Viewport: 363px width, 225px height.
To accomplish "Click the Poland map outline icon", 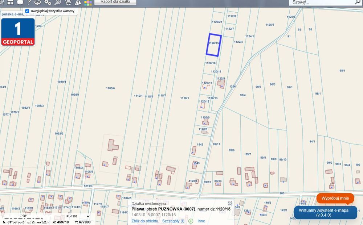I will (20, 2).
